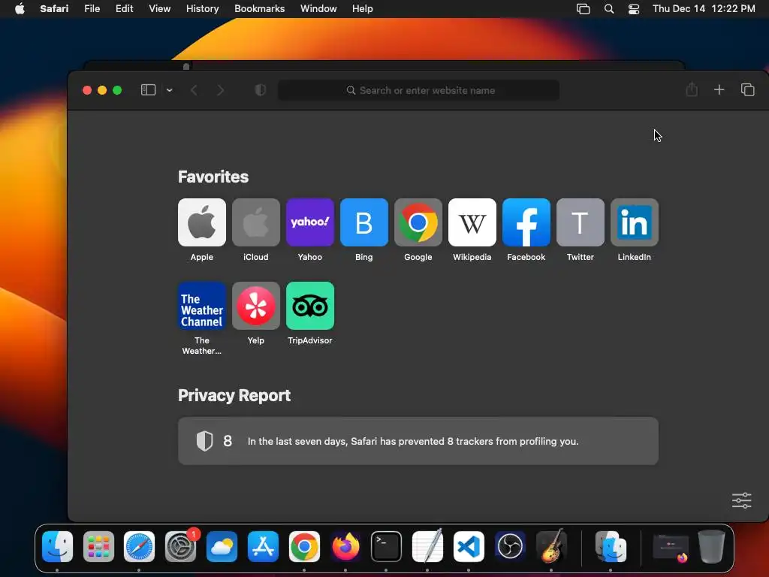
Task: Open the Yelp favorite
Action: point(256,306)
